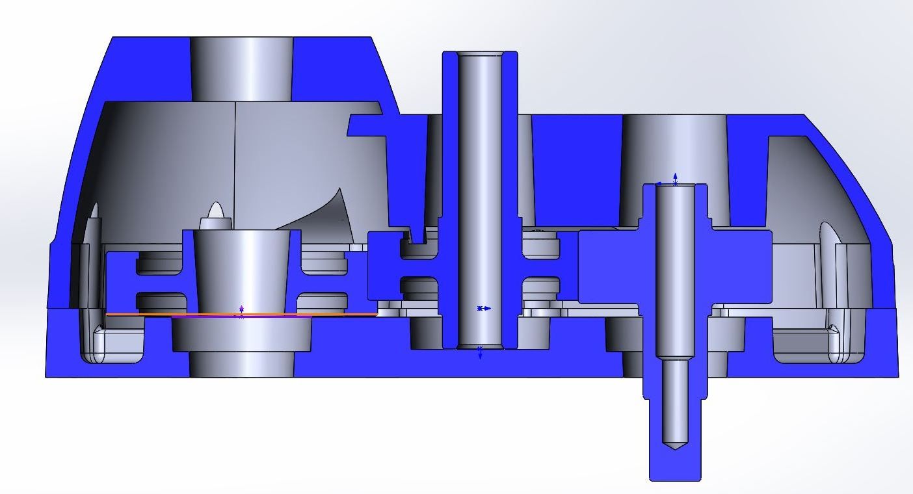Select the large counterbore beneath the left hub
This screenshot has height=494, width=913.
coord(241,335)
